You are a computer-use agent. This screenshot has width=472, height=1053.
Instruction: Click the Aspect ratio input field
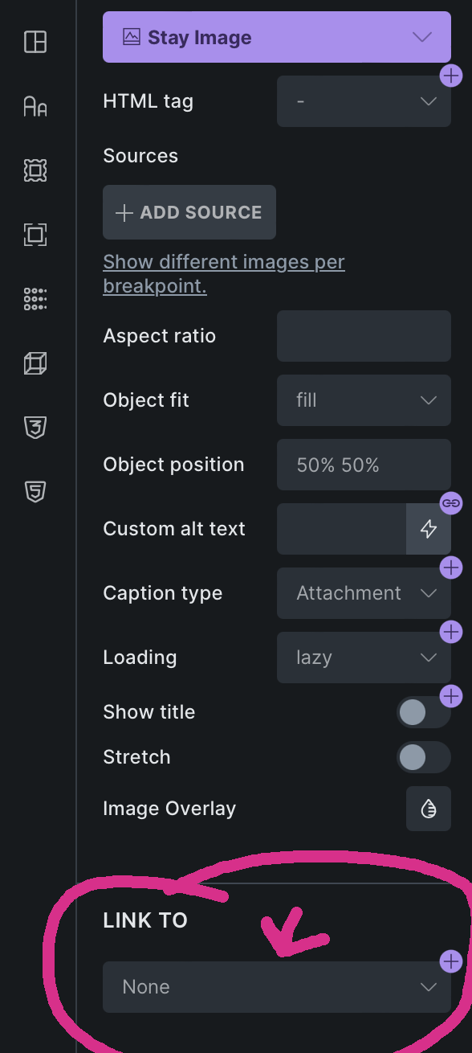(x=364, y=336)
